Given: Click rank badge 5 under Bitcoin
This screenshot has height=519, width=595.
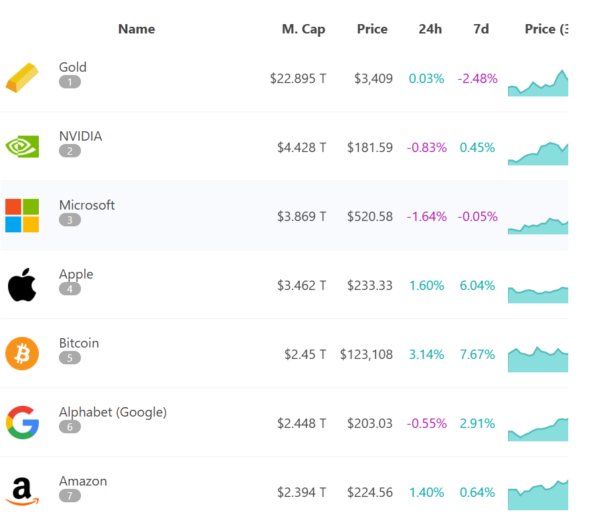Looking at the screenshot, I should tap(70, 358).
